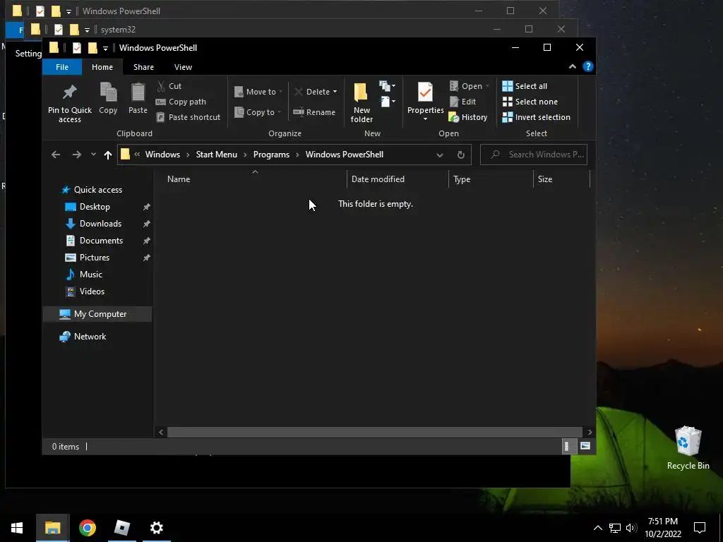The image size is (723, 542).
Task: Click Invert selection
Action: pyautogui.click(x=537, y=117)
